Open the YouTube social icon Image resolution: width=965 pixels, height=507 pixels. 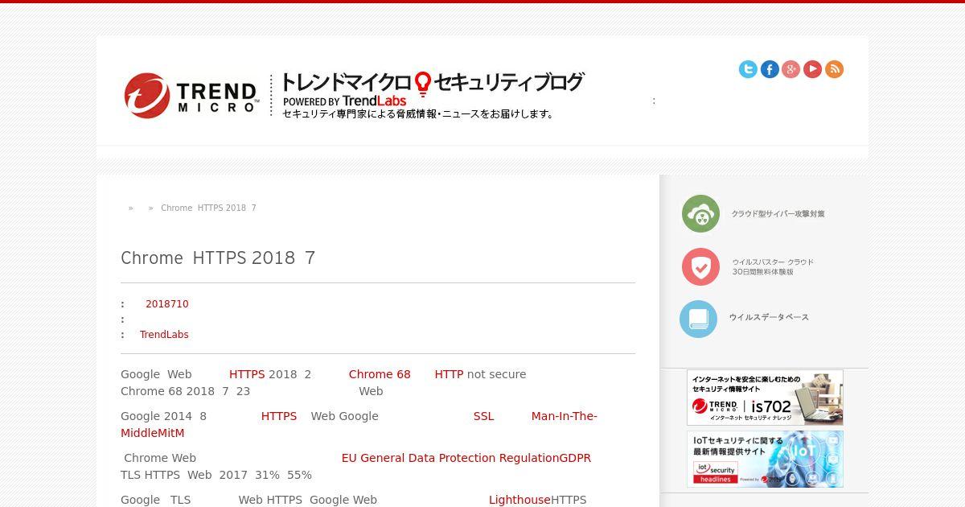tap(813, 69)
